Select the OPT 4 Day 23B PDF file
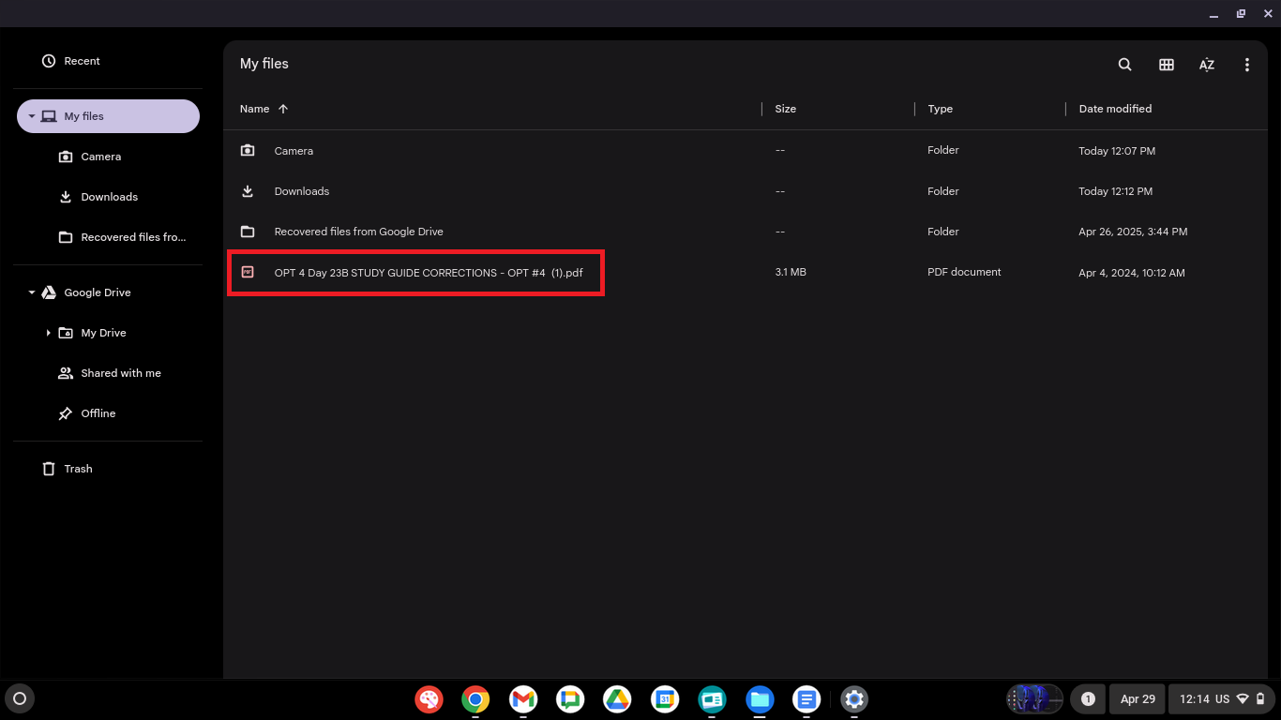Viewport: 1281px width, 720px height. pyautogui.click(x=428, y=273)
